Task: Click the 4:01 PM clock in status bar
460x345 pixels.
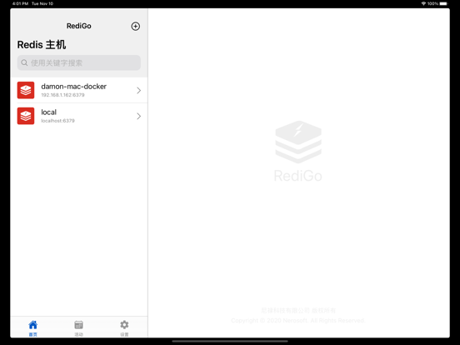Action: click(20, 3)
